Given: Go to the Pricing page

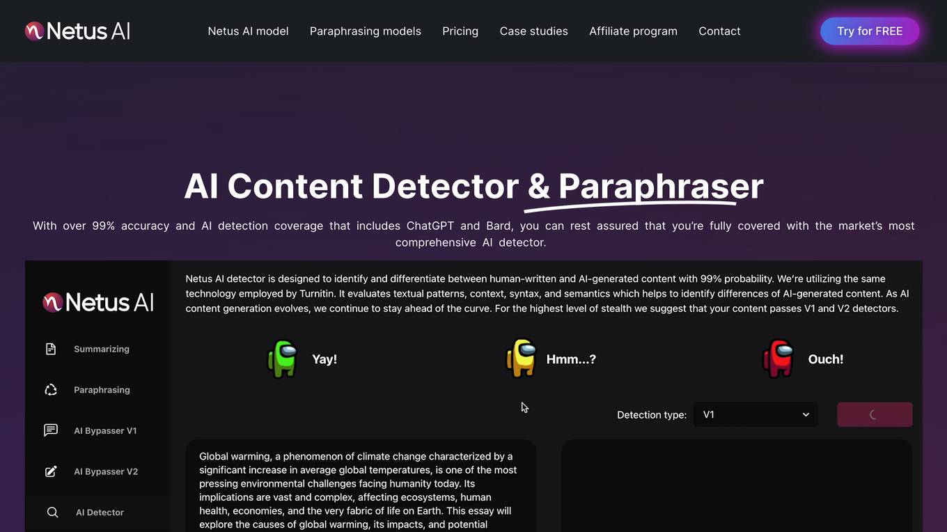Looking at the screenshot, I should click(460, 31).
